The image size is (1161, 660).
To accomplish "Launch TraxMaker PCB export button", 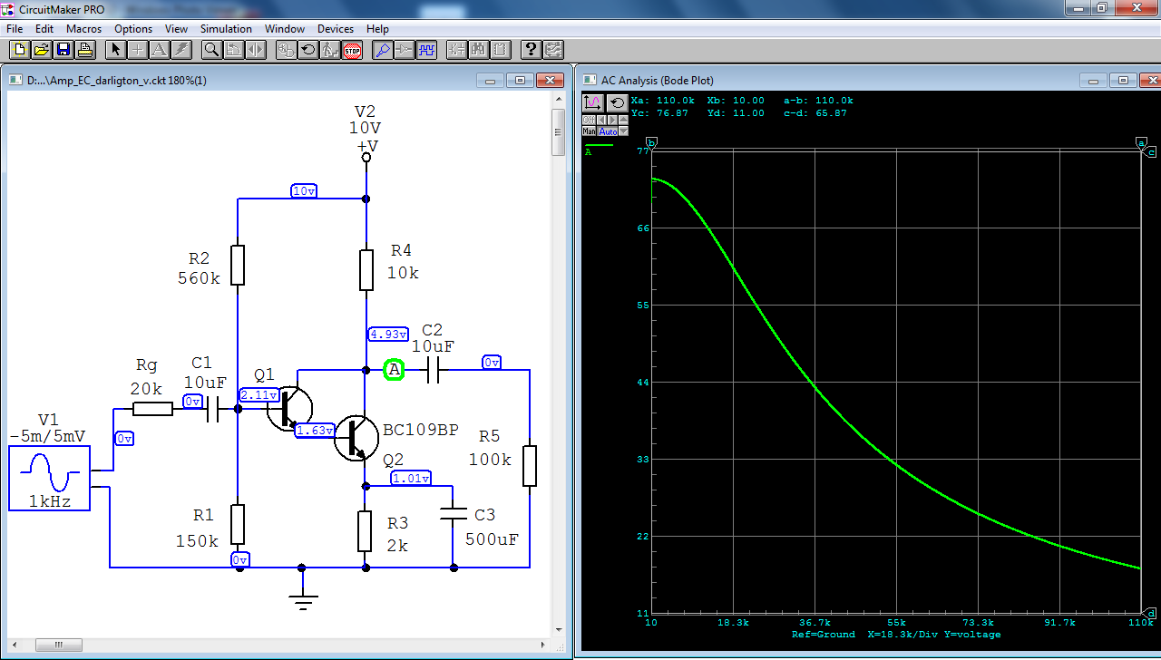I will pos(552,50).
